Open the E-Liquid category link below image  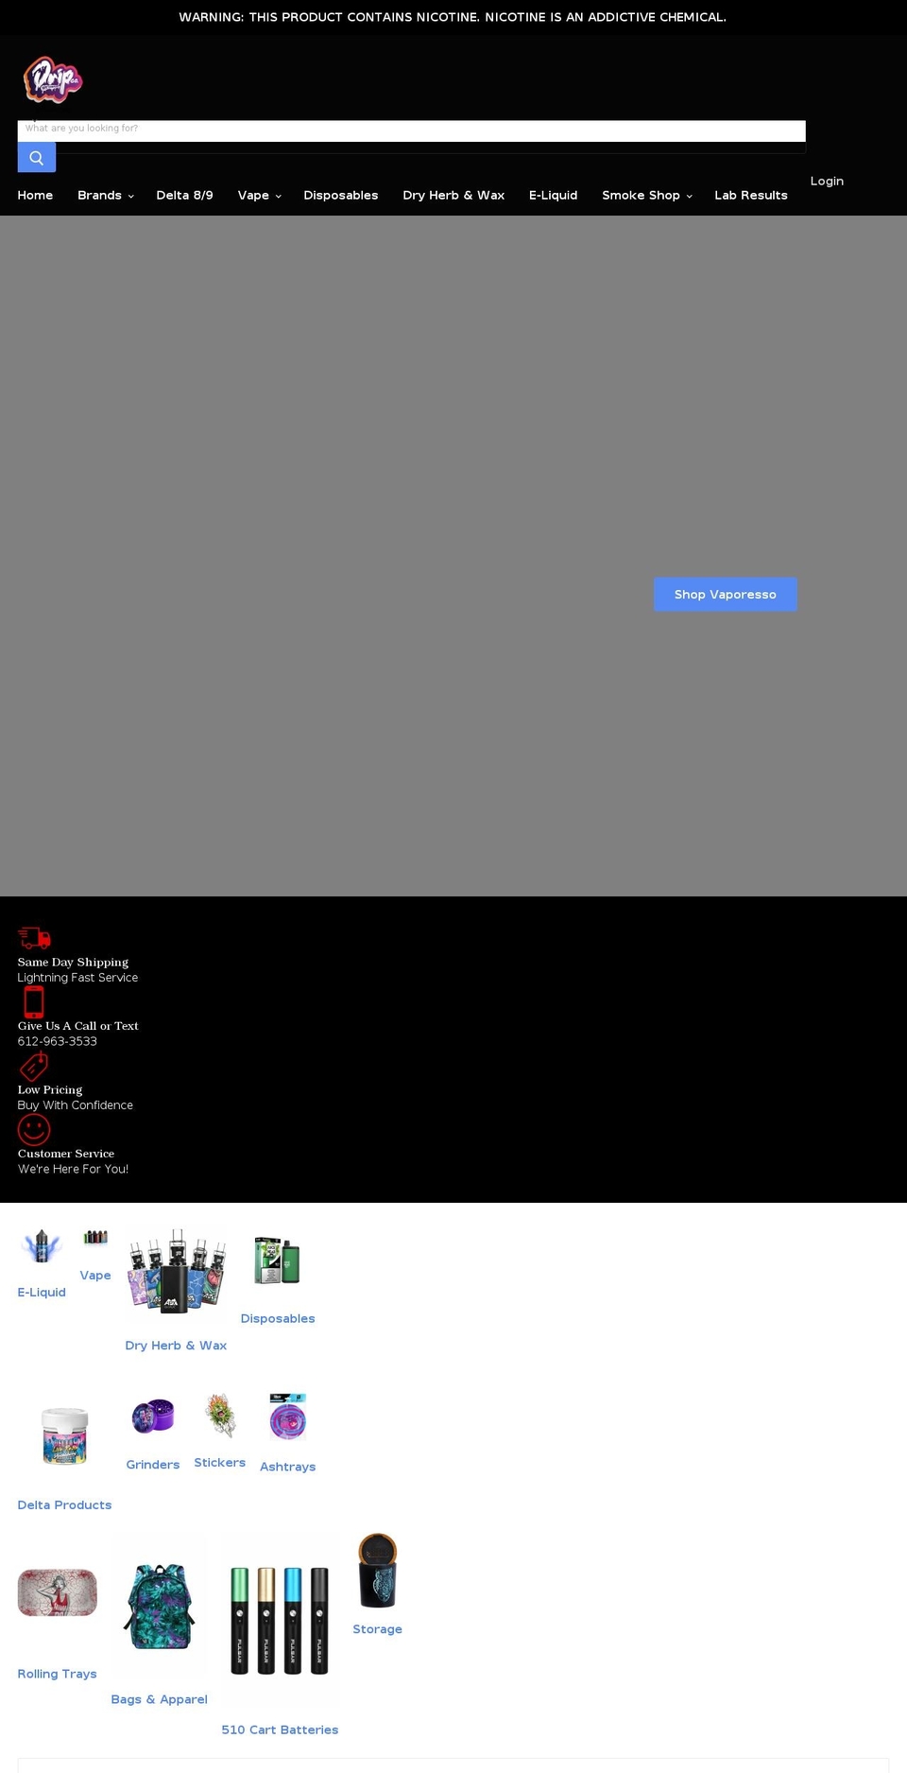(42, 1293)
